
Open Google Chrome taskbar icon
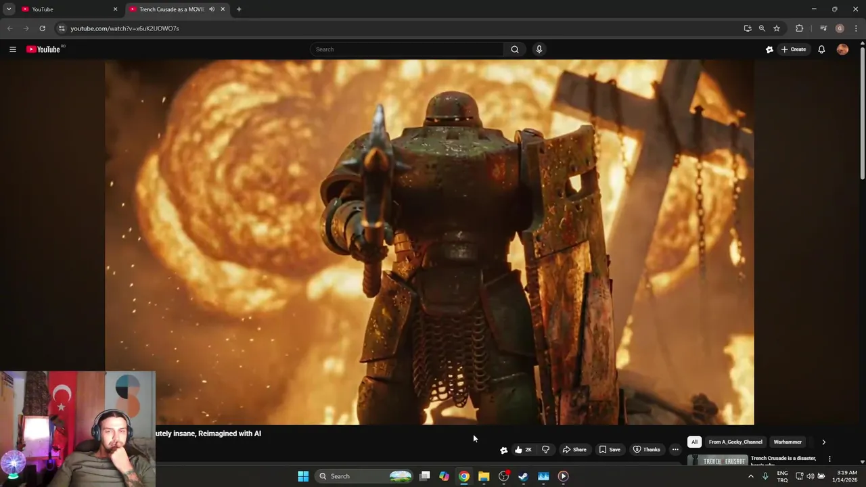click(464, 476)
